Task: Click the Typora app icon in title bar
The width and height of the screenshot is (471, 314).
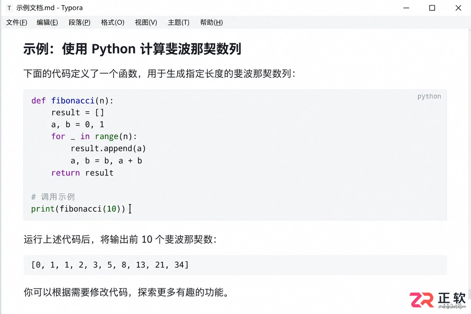Action: (x=9, y=8)
